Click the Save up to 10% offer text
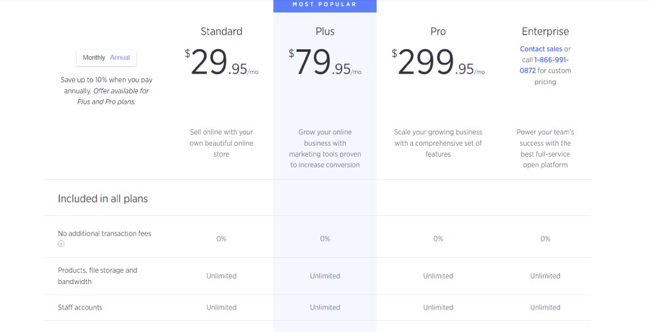 pyautogui.click(x=106, y=91)
